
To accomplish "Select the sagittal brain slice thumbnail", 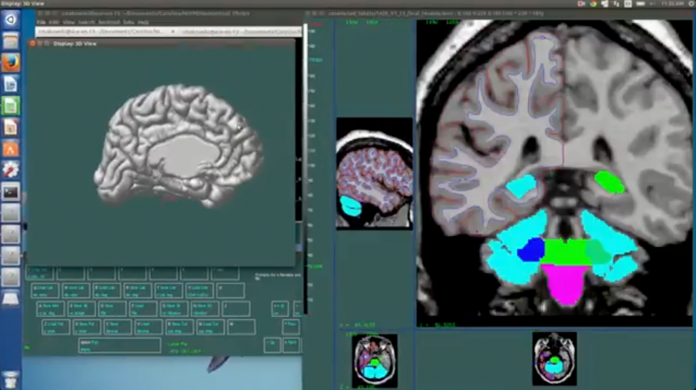I will [x=375, y=174].
